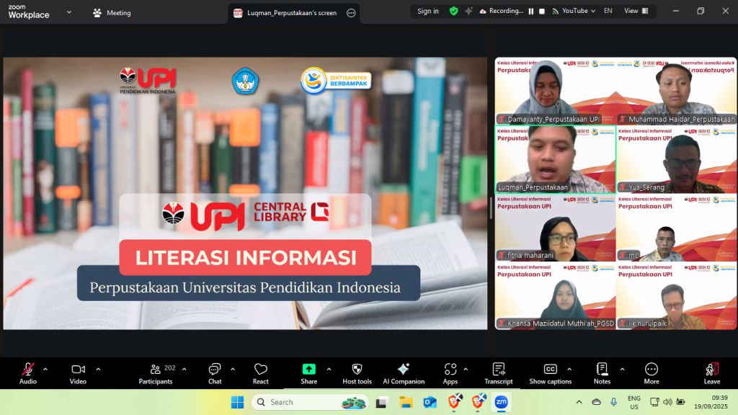Expand audio options arrow next to Audio
This screenshot has height=415, width=738.
pyautogui.click(x=45, y=369)
